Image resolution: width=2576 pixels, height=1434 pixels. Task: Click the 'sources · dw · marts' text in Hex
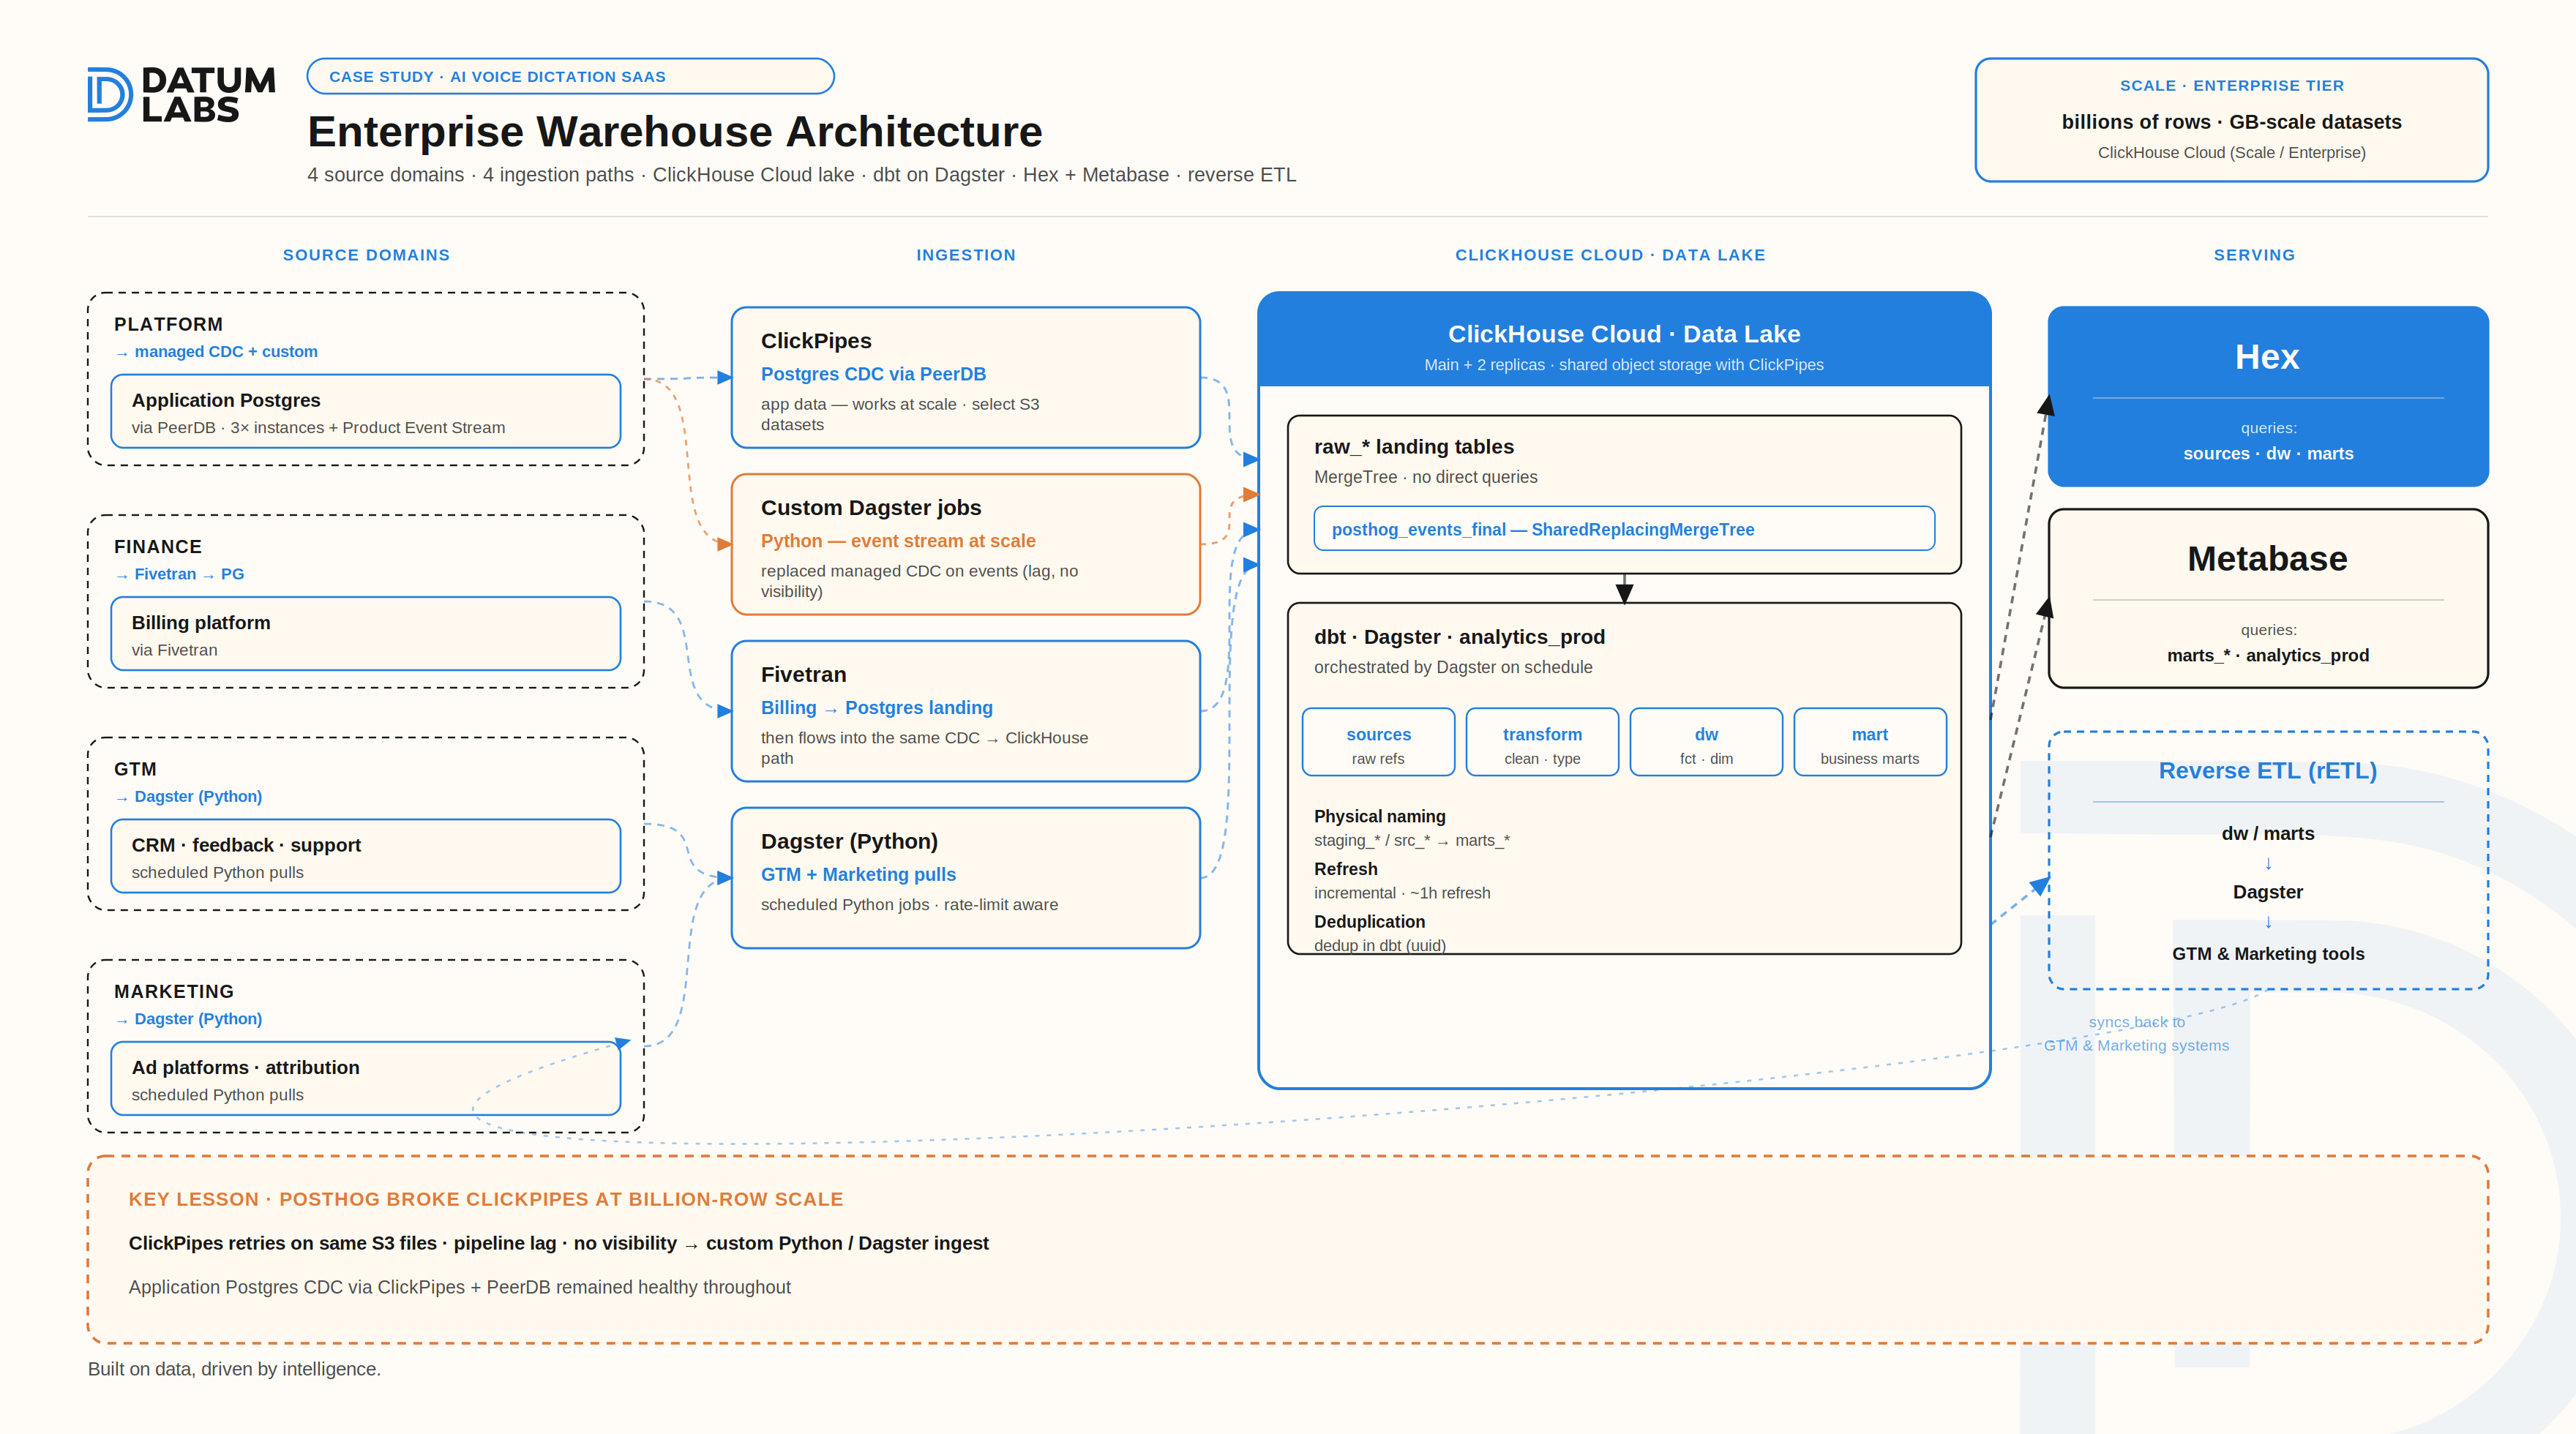tap(2267, 454)
